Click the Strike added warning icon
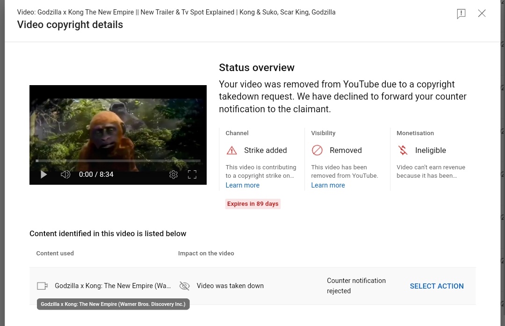 (x=231, y=151)
